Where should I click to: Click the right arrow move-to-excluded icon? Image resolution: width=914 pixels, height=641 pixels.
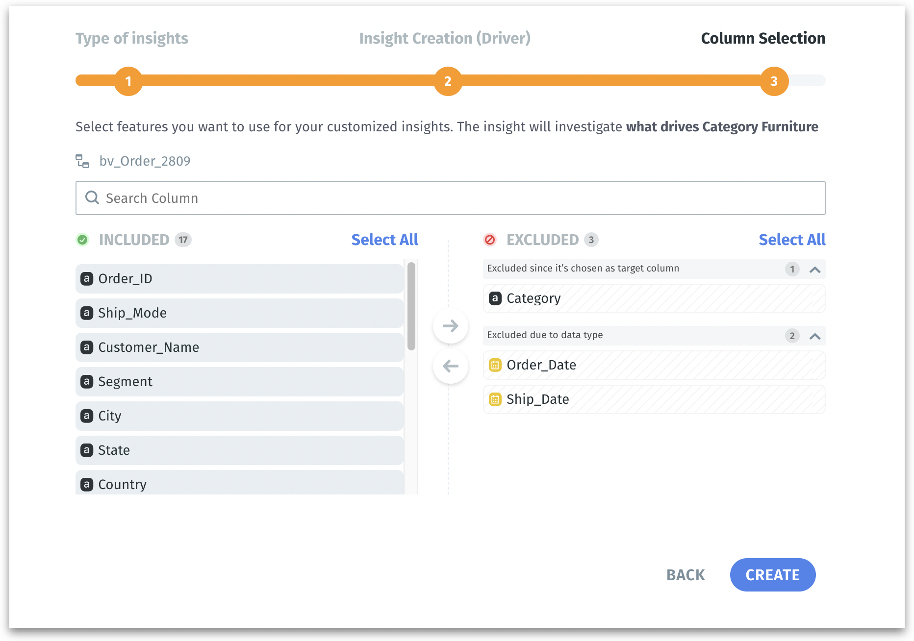point(450,326)
